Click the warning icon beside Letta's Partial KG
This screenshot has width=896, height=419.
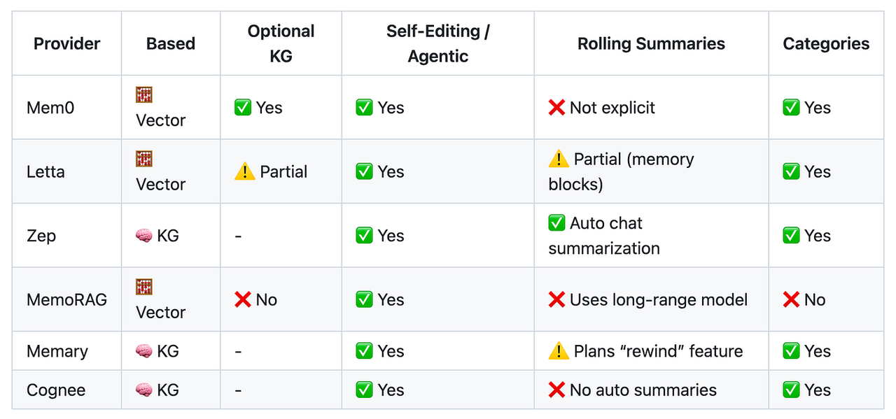coord(245,172)
